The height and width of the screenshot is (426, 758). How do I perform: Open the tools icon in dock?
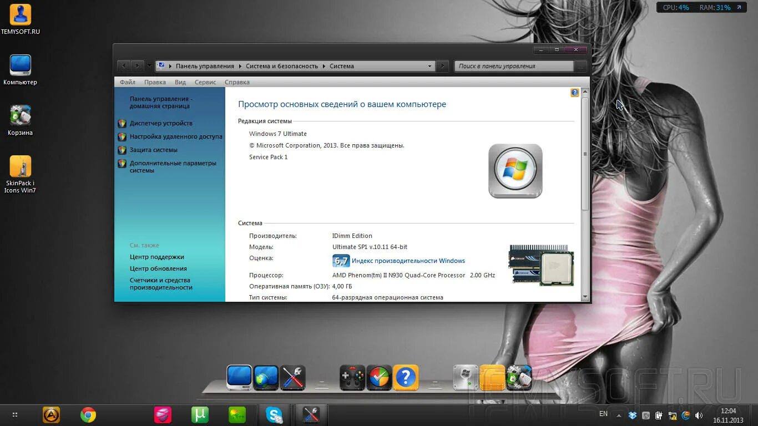coord(292,378)
